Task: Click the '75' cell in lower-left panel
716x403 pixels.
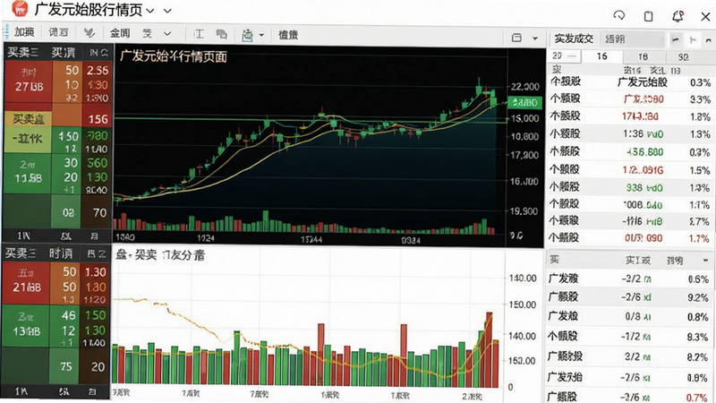Action: [65, 366]
